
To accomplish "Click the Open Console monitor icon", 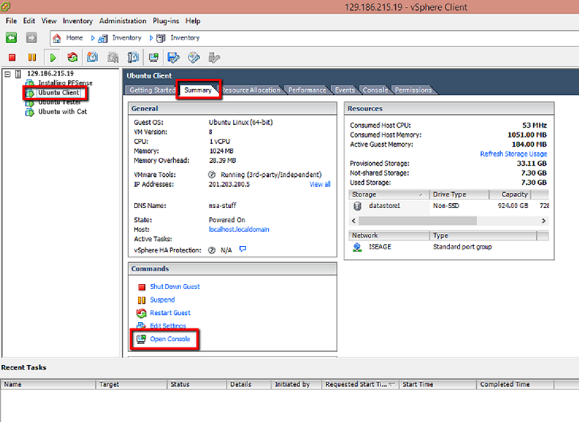I will point(141,339).
